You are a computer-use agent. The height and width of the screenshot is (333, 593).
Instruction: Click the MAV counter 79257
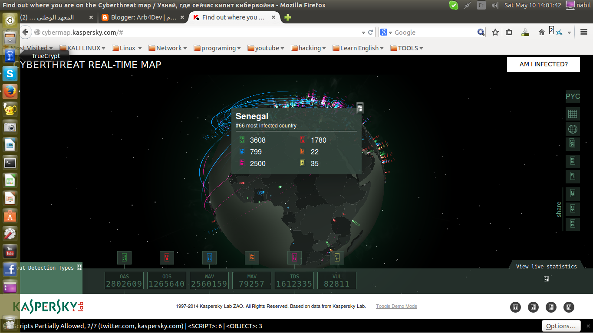pyautogui.click(x=252, y=281)
